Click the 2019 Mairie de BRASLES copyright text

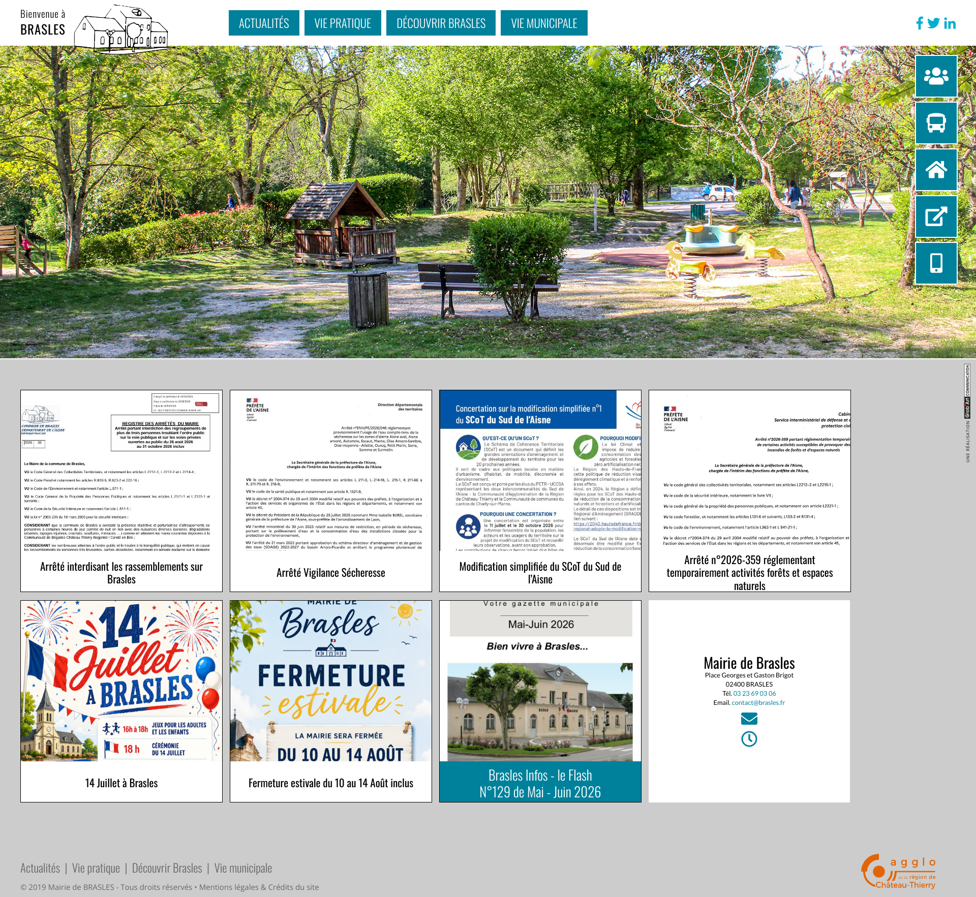[x=107, y=887]
